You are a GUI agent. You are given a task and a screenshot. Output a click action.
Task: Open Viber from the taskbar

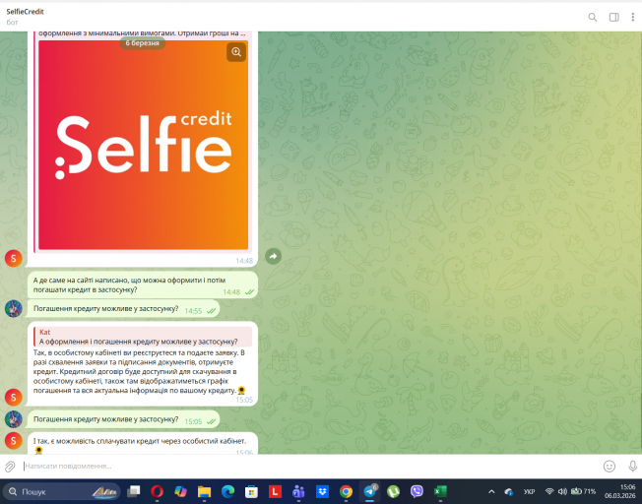pos(417,491)
